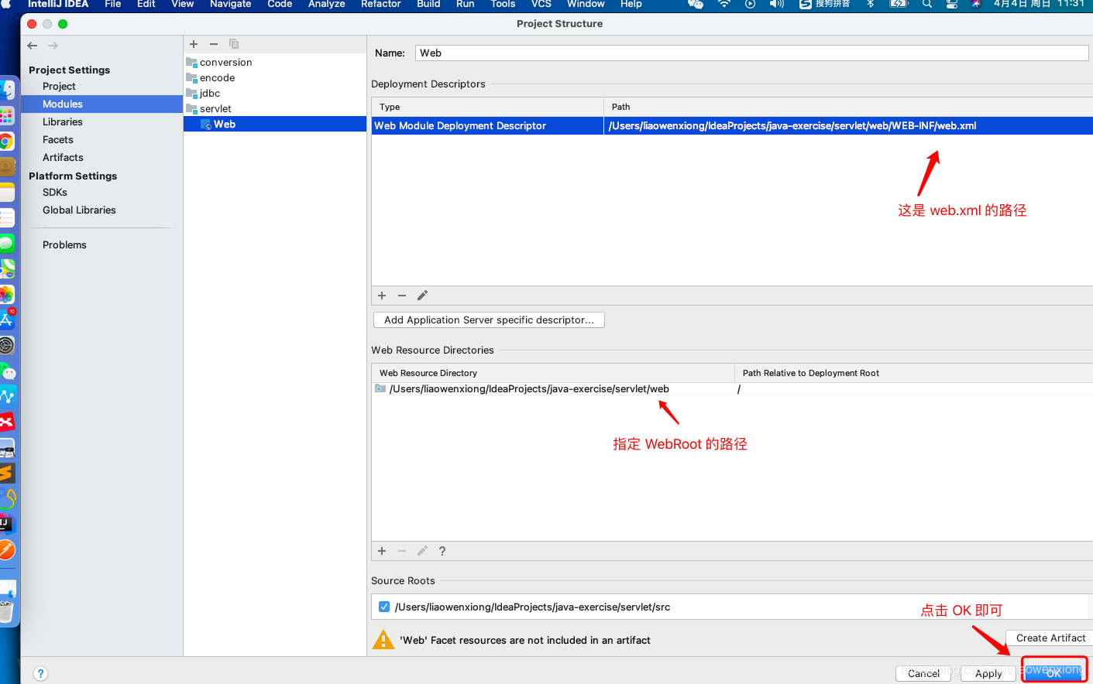Image resolution: width=1093 pixels, height=684 pixels.
Task: Select the Web Module Deployment Descriptor row
Action: pyautogui.click(x=732, y=125)
